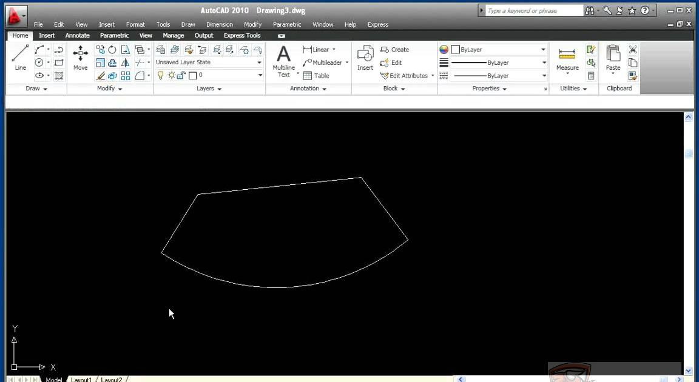Open the Express menu
The height and width of the screenshot is (382, 699).
point(377,24)
